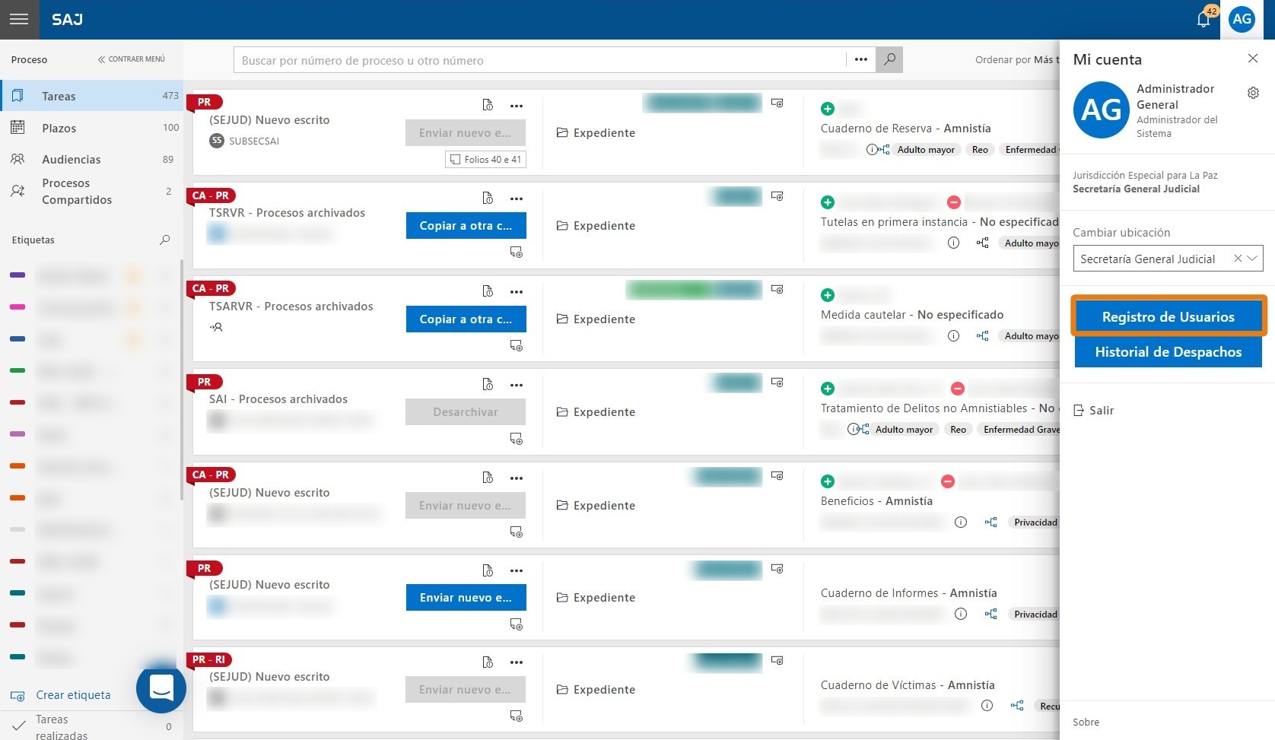Open Audiencias from the sidebar
Image resolution: width=1275 pixels, height=740 pixels.
pyautogui.click(x=71, y=160)
